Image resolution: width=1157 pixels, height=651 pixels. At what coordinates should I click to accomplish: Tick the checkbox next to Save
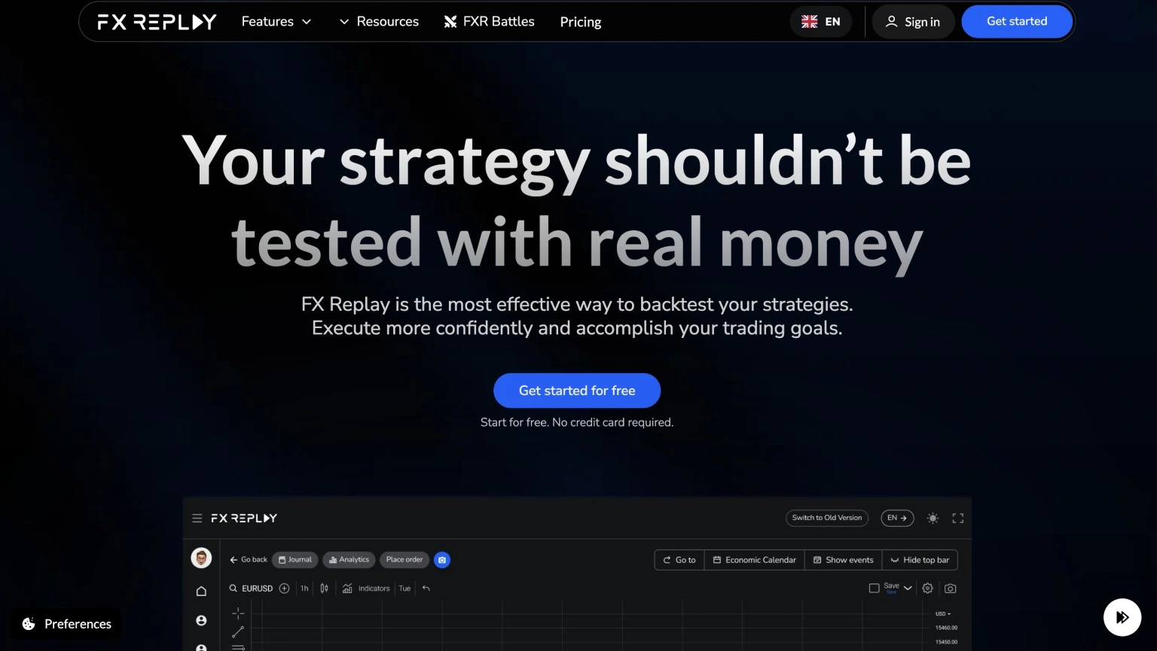[875, 589]
